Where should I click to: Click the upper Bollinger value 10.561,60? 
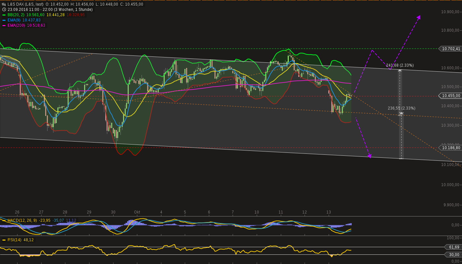[x=35, y=15]
